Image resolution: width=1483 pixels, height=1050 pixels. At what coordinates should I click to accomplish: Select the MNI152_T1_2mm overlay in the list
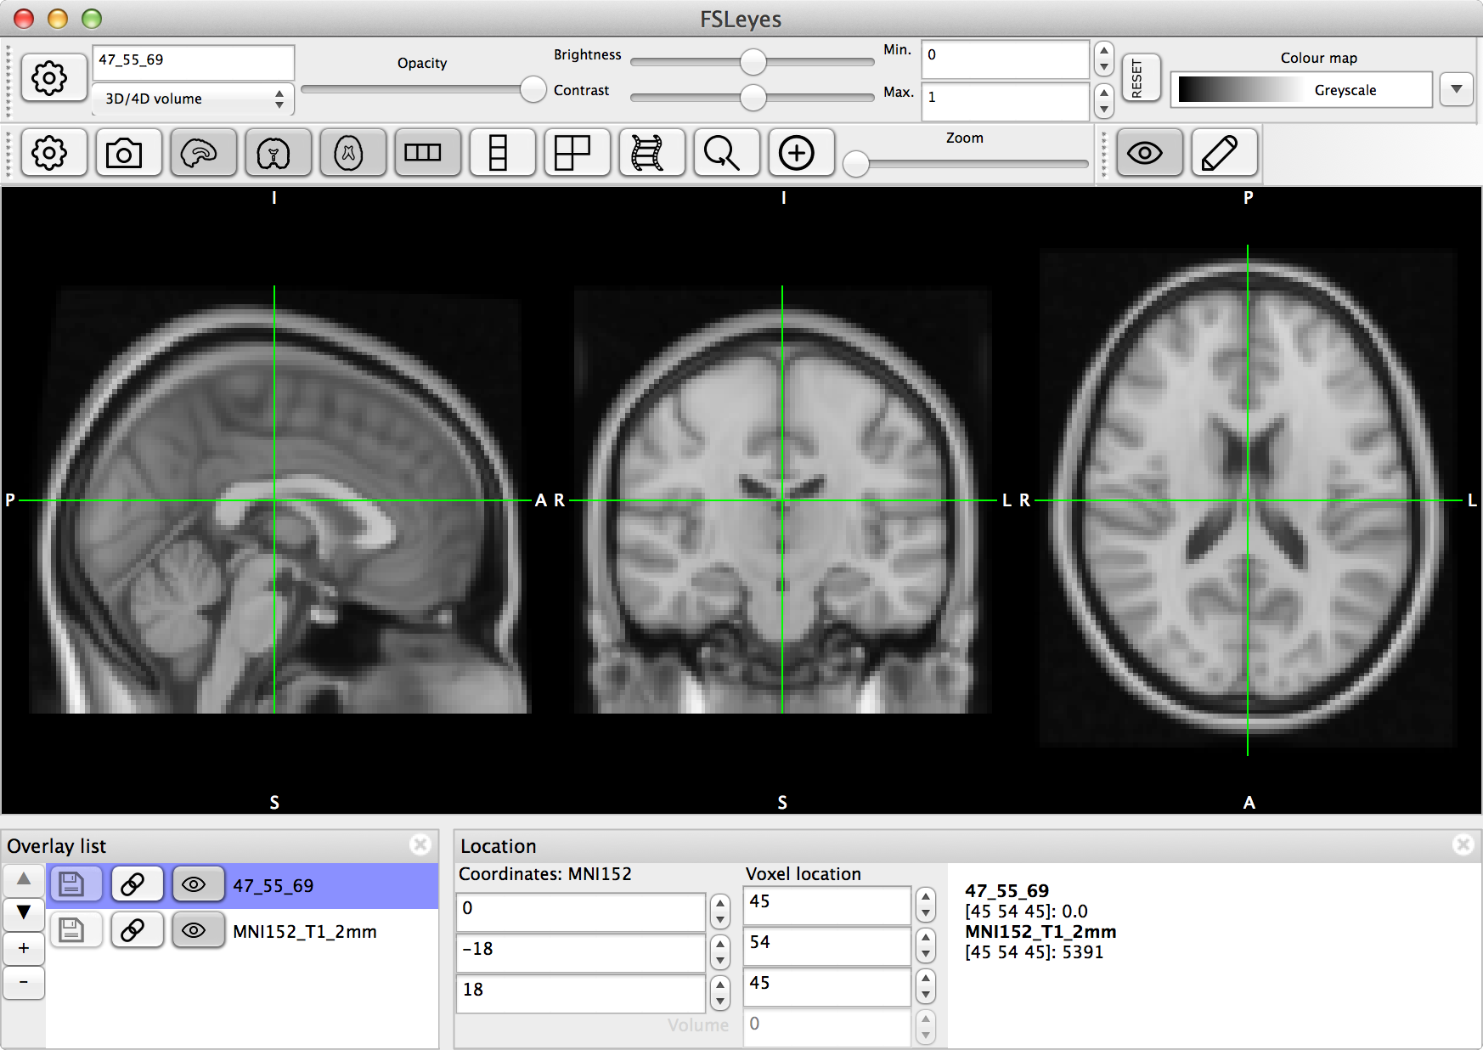tap(304, 932)
